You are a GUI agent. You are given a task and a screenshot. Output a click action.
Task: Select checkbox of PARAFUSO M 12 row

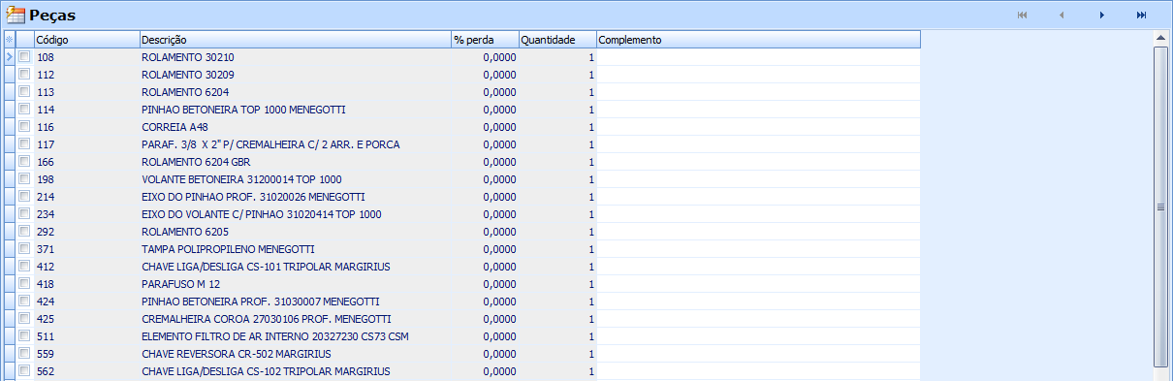pyautogui.click(x=24, y=284)
